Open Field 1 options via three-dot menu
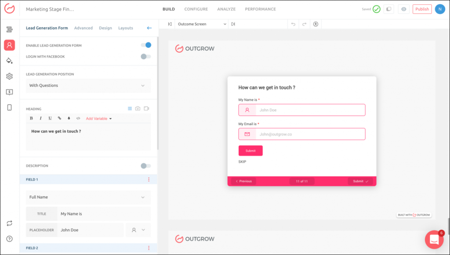Image resolution: width=450 pixels, height=255 pixels. pyautogui.click(x=149, y=179)
